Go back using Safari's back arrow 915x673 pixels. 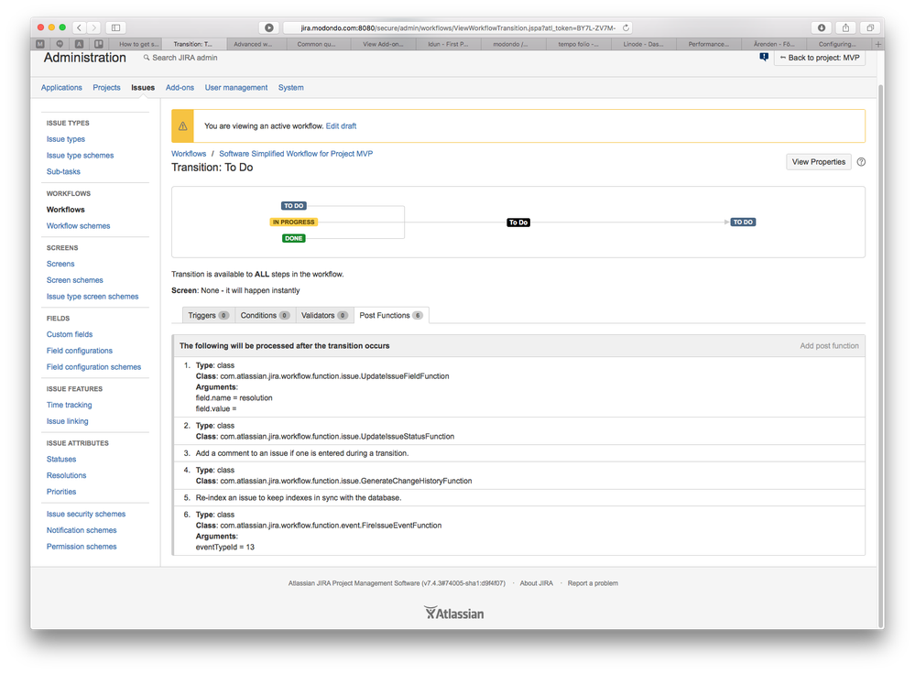(80, 27)
